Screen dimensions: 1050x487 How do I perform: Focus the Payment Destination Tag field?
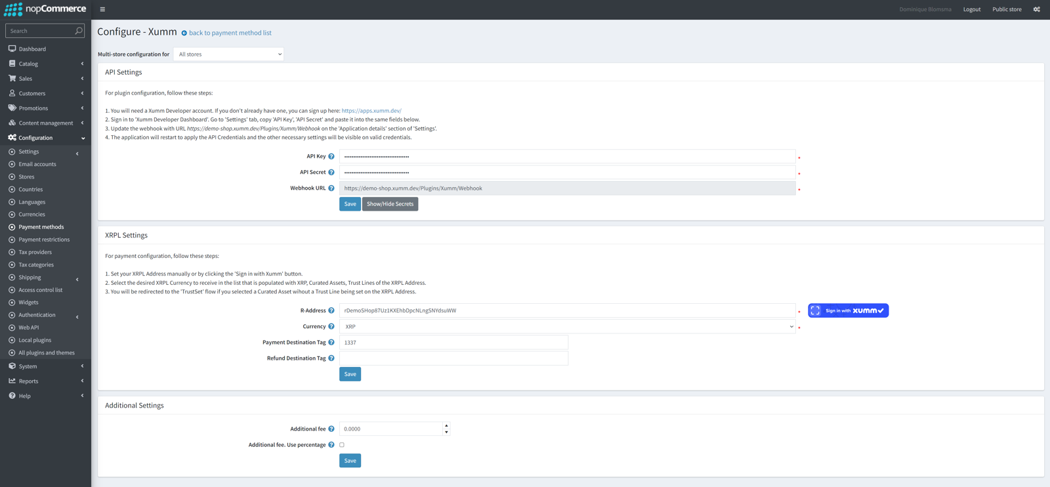tap(453, 343)
